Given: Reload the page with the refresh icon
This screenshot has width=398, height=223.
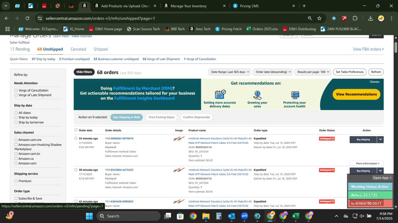Looking at the screenshot, I should pos(27,18).
